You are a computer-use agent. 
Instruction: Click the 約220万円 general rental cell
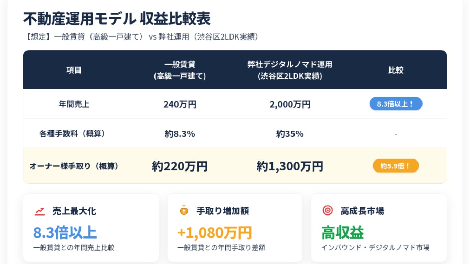180,166
